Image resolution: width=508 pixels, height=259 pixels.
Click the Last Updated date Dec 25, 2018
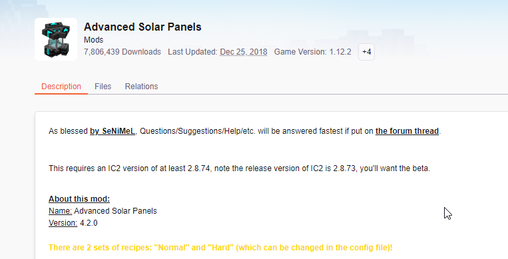pyautogui.click(x=244, y=52)
